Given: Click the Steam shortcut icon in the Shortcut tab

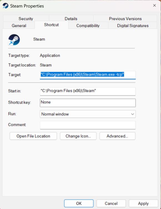Looking at the screenshot, I should click(x=14, y=40).
